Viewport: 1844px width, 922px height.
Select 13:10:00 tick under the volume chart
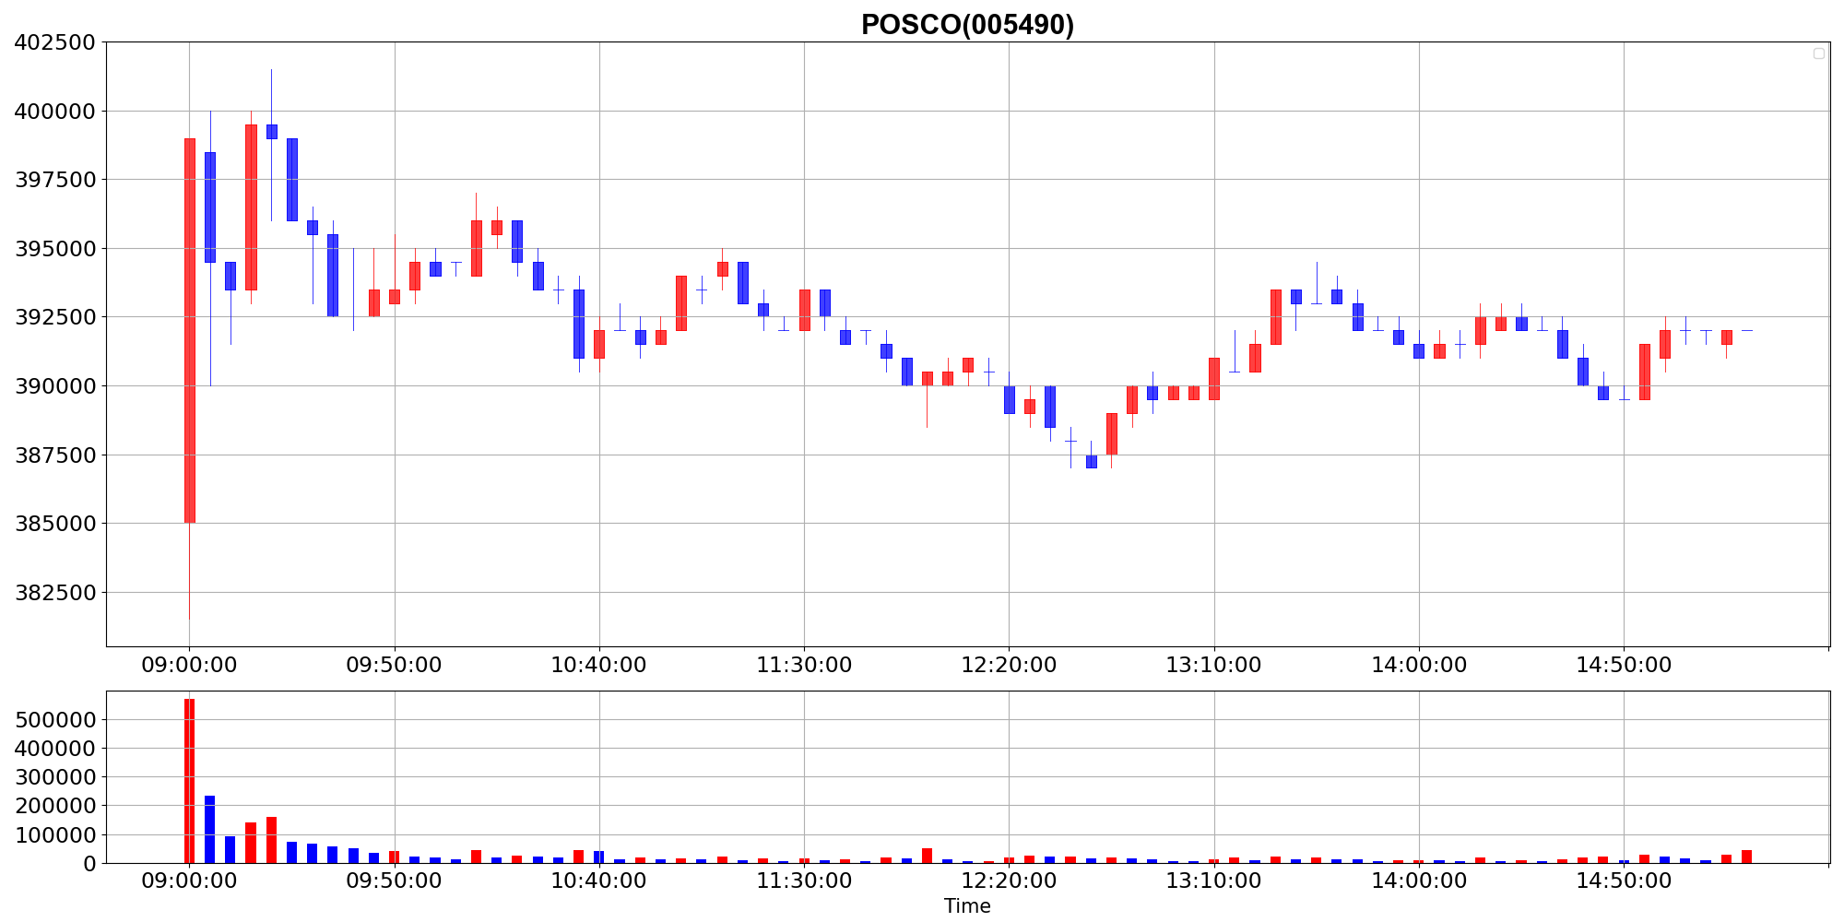1213,881
